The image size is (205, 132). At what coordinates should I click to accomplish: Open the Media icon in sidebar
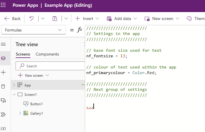click(3, 101)
